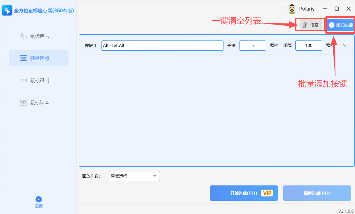The width and height of the screenshot is (355, 214).
Task: Remove the 按键1 entry using the X
Action: point(344,45)
